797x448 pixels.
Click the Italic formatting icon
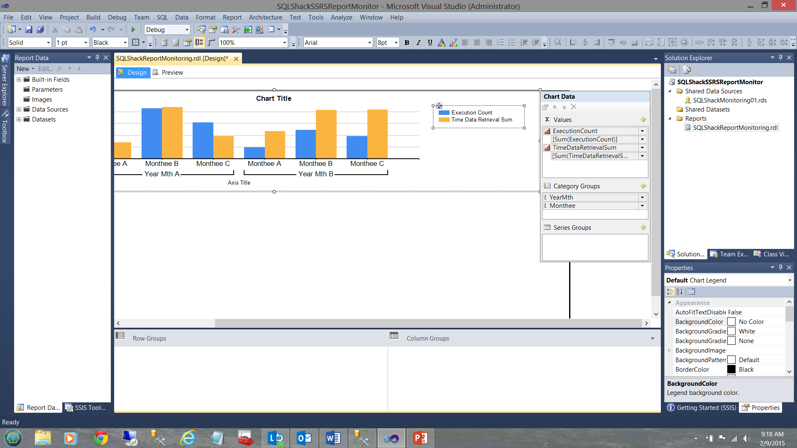click(418, 42)
